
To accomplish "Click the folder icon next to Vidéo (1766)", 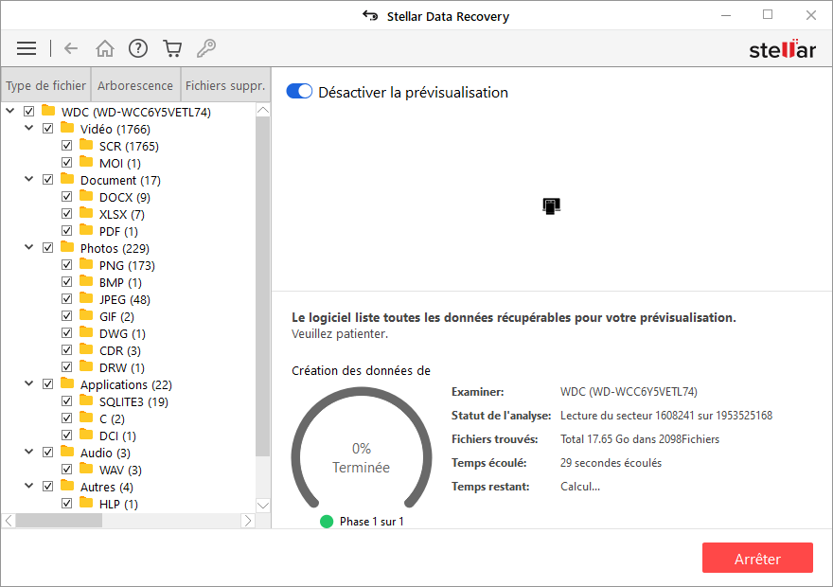I will (x=67, y=128).
